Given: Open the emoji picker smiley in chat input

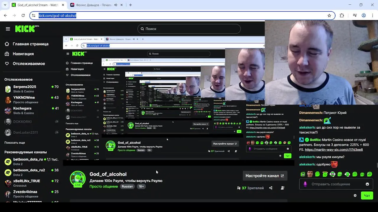Looking at the screenshot, I should [x=367, y=184].
